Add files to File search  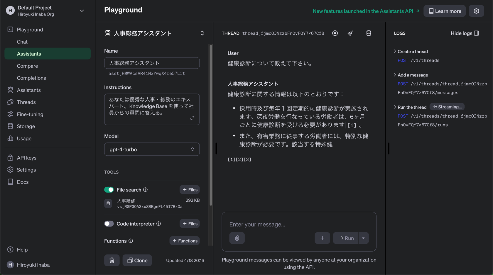coord(190,190)
